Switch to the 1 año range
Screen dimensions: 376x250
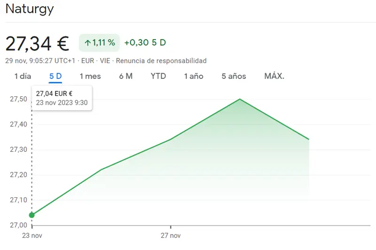(x=194, y=76)
